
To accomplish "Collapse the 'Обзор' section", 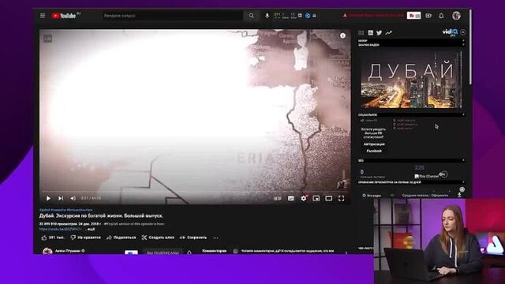I will click(463, 40).
